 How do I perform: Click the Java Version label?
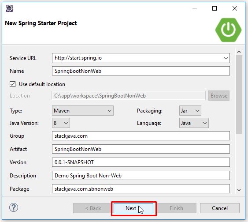point(24,123)
